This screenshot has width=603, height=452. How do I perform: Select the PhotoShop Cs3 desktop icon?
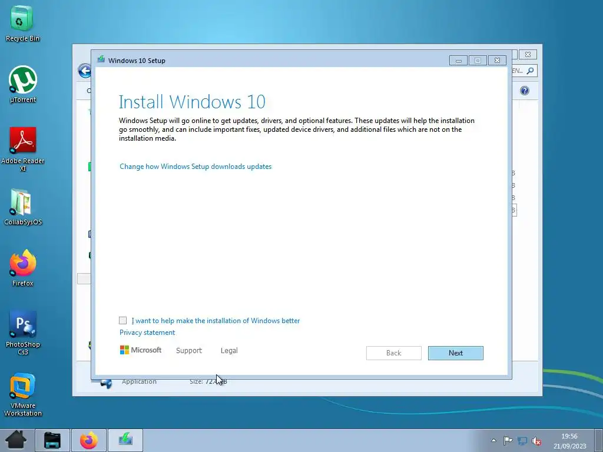coord(23,333)
